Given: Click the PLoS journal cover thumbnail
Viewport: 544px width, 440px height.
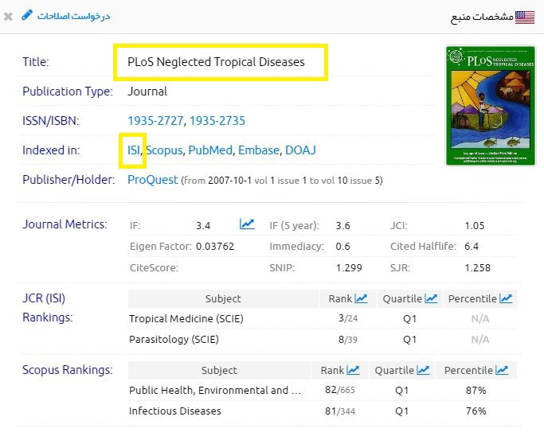Looking at the screenshot, I should pyautogui.click(x=479, y=104).
